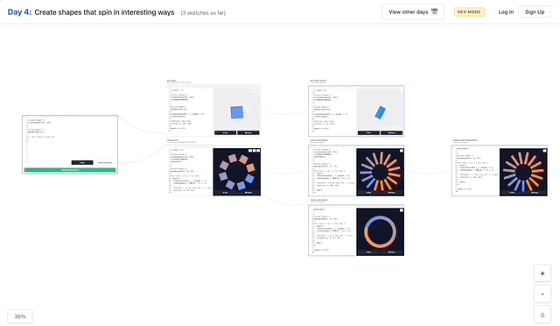Click the DEV MODE badge
The height and width of the screenshot is (326, 560).
point(469,11)
